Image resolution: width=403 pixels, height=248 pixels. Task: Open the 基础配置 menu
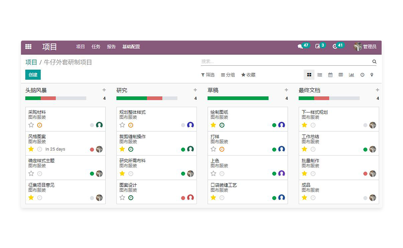point(131,47)
